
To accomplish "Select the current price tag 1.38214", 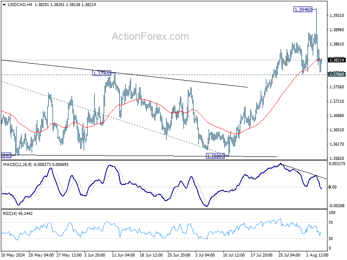I will [337, 60].
